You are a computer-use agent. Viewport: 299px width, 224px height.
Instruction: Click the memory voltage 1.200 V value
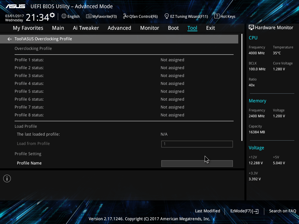(279, 116)
